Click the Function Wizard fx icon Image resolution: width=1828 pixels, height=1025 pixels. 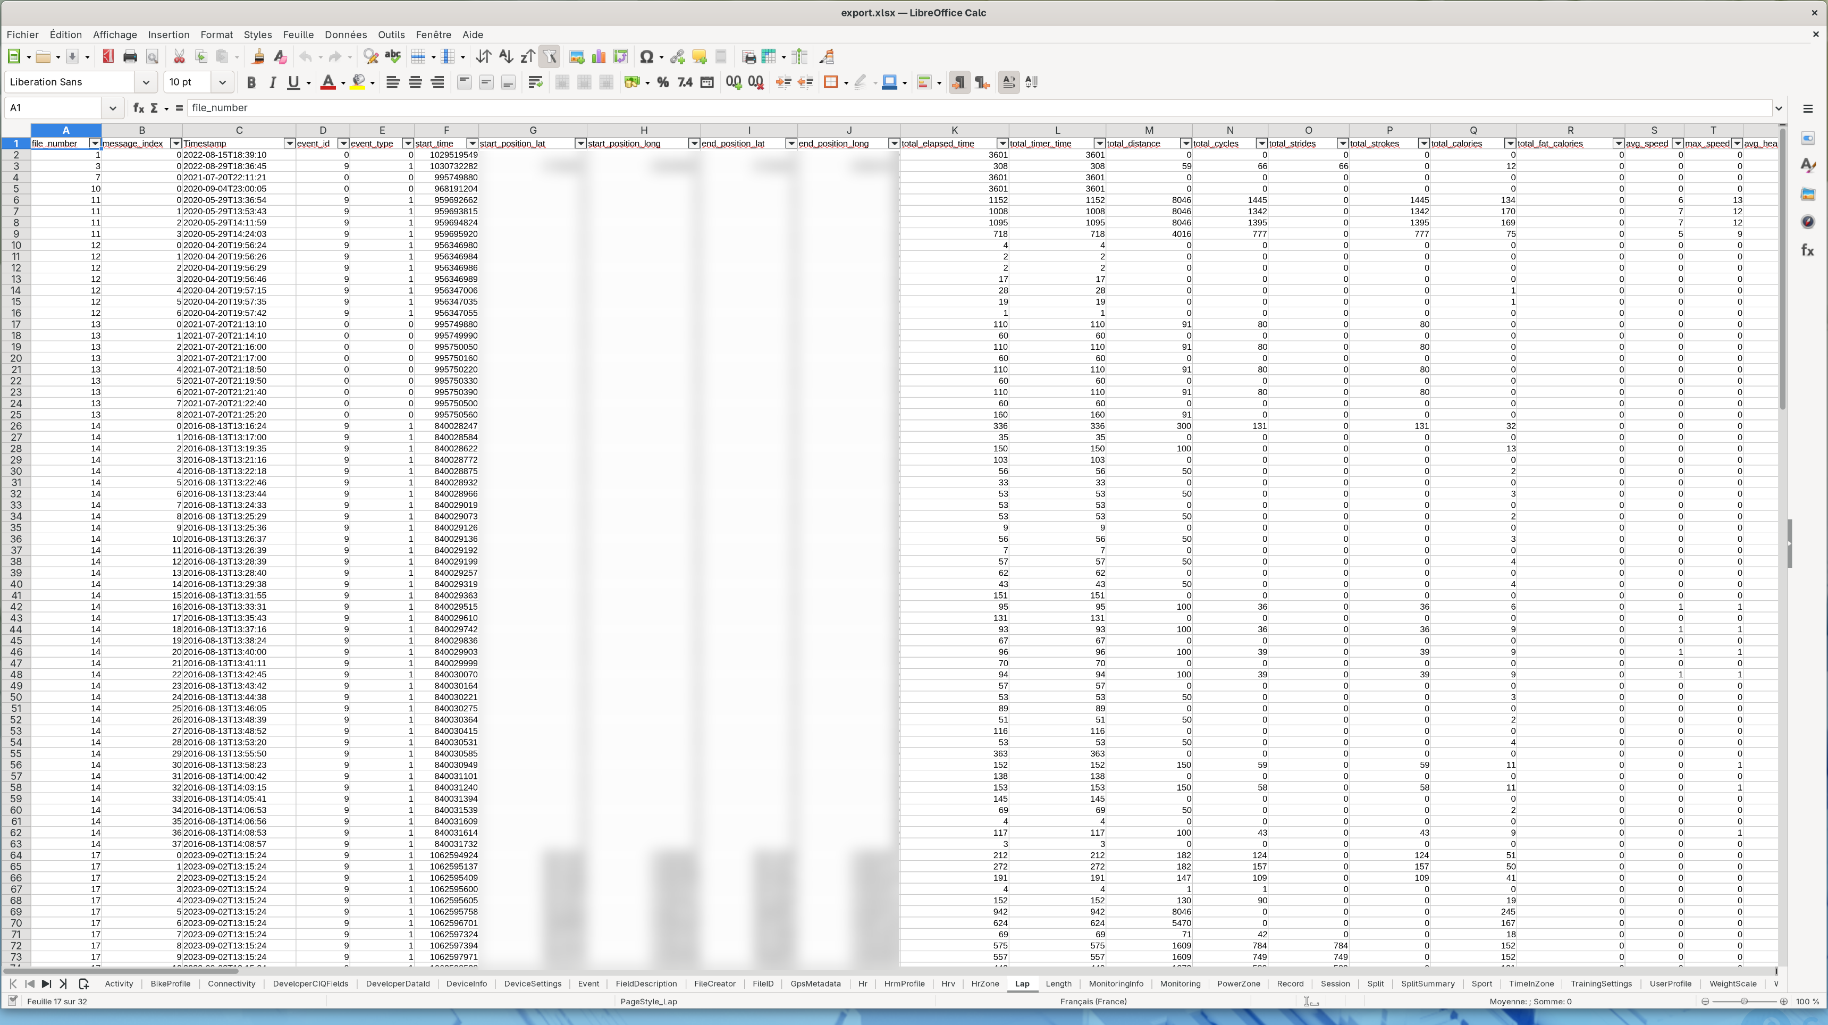pyautogui.click(x=138, y=108)
